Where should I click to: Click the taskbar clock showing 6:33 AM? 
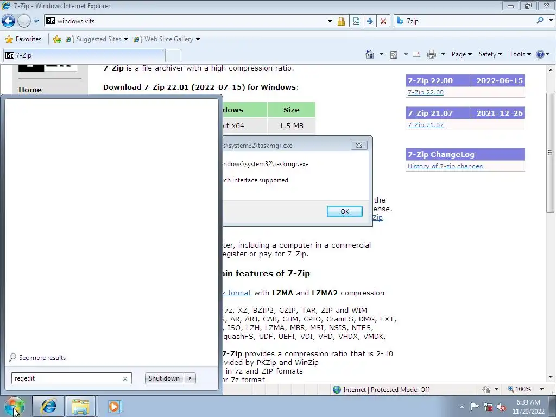(x=528, y=406)
